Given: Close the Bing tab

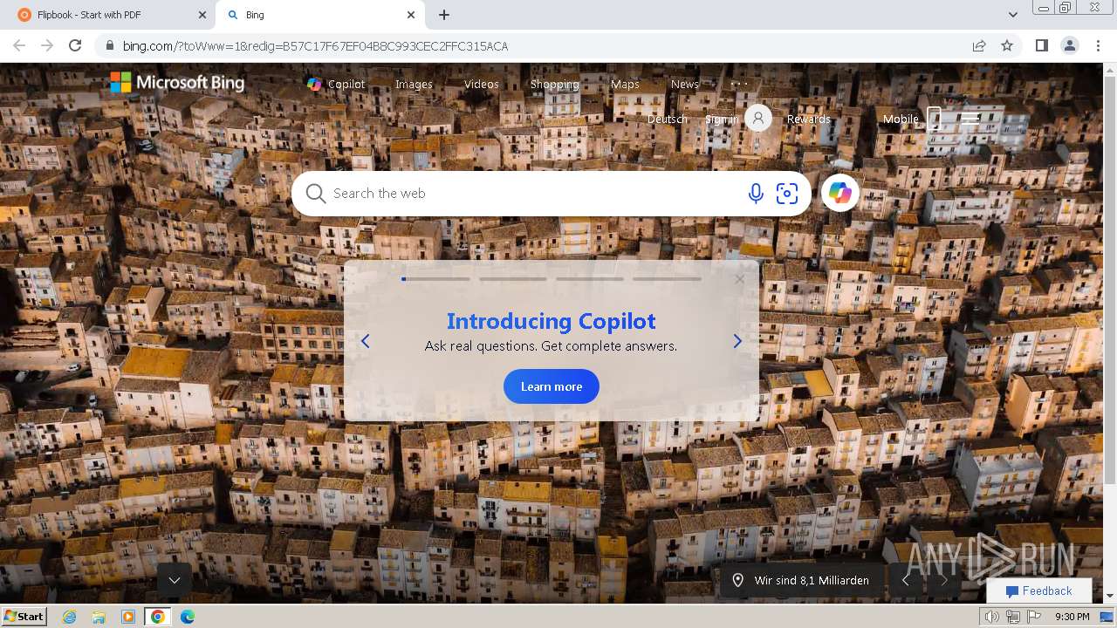Looking at the screenshot, I should tap(412, 15).
